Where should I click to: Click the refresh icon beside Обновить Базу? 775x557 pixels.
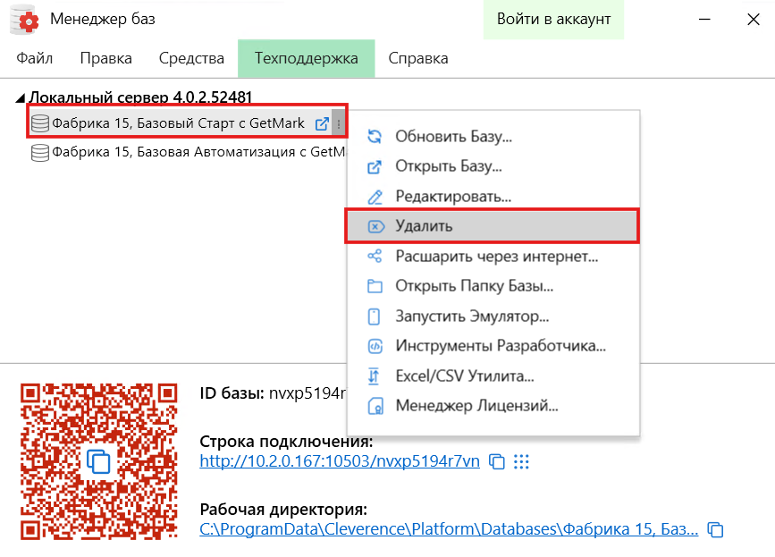tap(375, 137)
